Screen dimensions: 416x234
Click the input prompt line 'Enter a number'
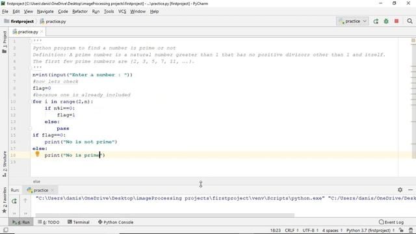pos(83,75)
